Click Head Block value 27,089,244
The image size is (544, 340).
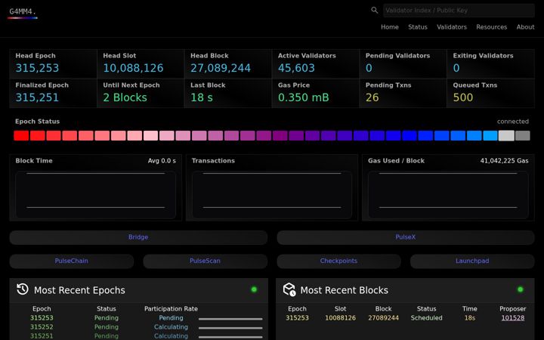tap(221, 68)
